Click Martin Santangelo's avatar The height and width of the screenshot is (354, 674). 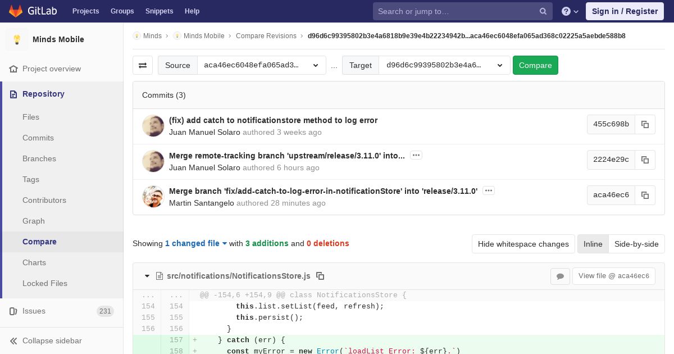pos(153,197)
